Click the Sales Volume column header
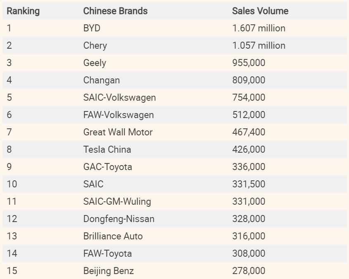Viewport: 349px width, 279px height. [x=260, y=11]
